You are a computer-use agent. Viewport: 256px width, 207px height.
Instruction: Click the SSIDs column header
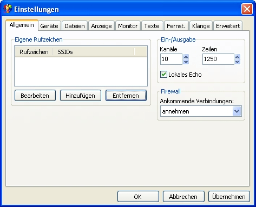[93, 52]
